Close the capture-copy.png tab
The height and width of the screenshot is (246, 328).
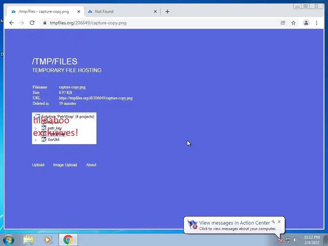(x=79, y=12)
